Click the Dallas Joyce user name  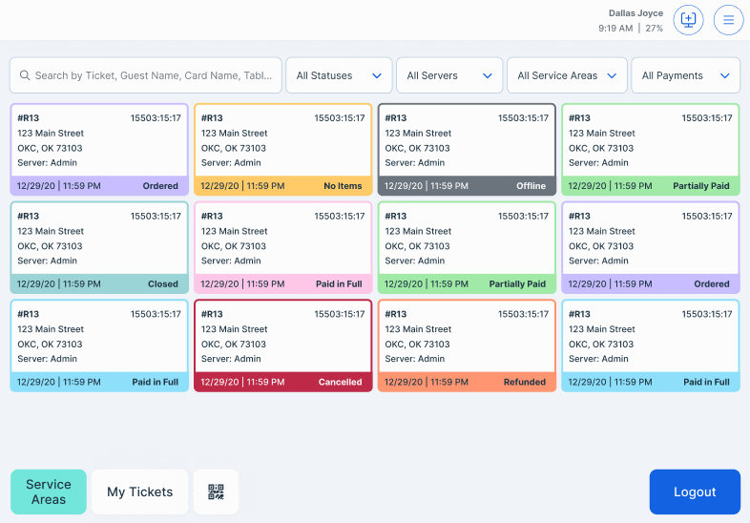635,13
